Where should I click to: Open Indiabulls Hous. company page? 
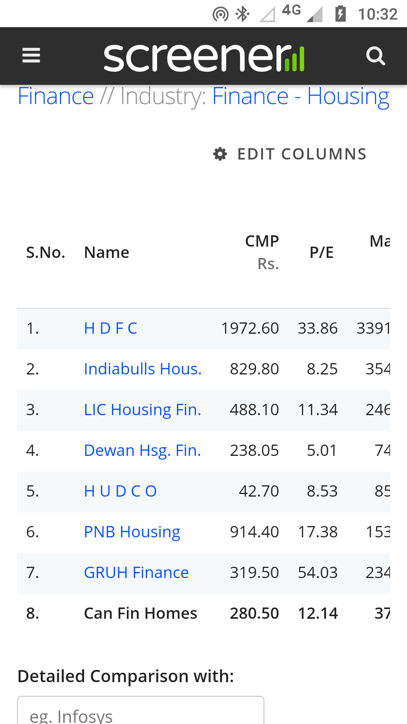tap(142, 369)
